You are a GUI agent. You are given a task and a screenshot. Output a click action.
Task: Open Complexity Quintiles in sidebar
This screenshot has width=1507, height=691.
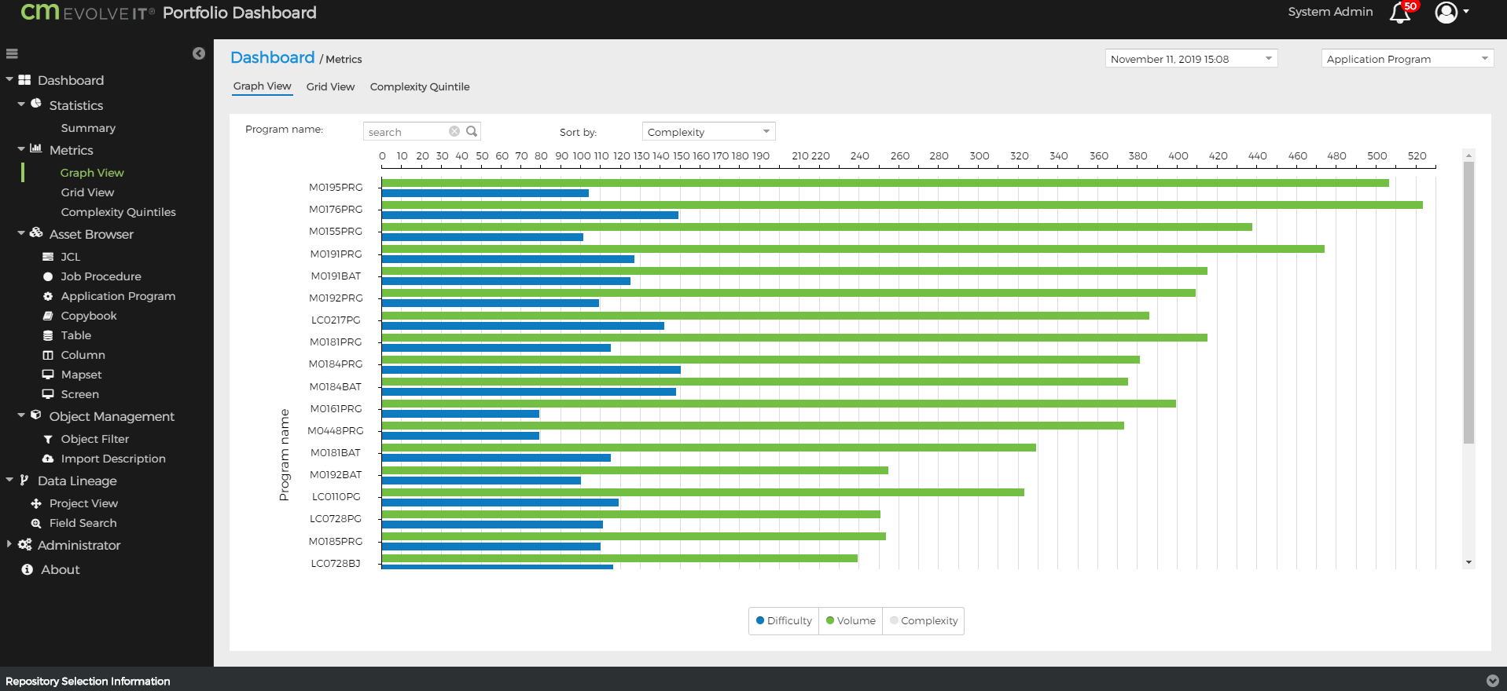click(x=118, y=212)
